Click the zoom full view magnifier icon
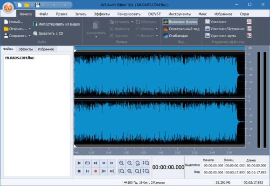This screenshot has height=186, width=270. (138, 163)
